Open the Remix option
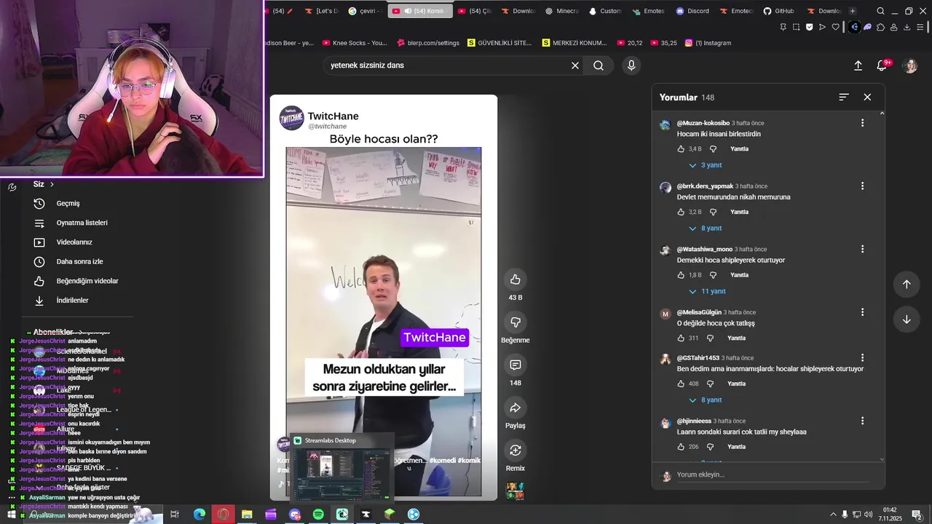 point(515,450)
